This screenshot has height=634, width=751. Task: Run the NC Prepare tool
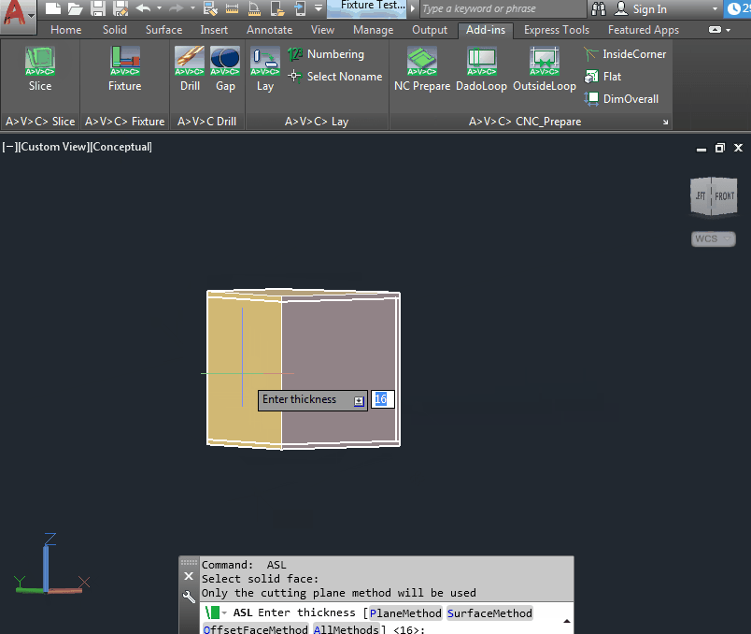422,68
